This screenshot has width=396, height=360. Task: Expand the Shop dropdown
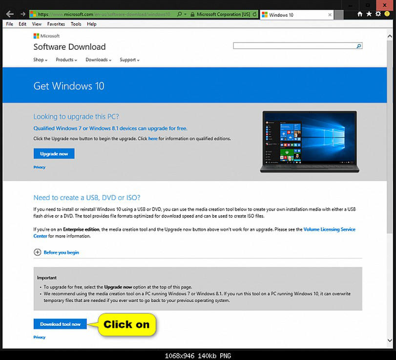coord(40,60)
